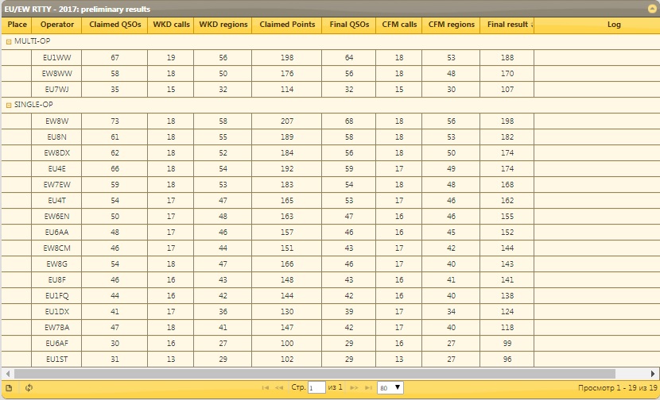
Task: Sort by the Final result column header
Action: tap(507, 25)
